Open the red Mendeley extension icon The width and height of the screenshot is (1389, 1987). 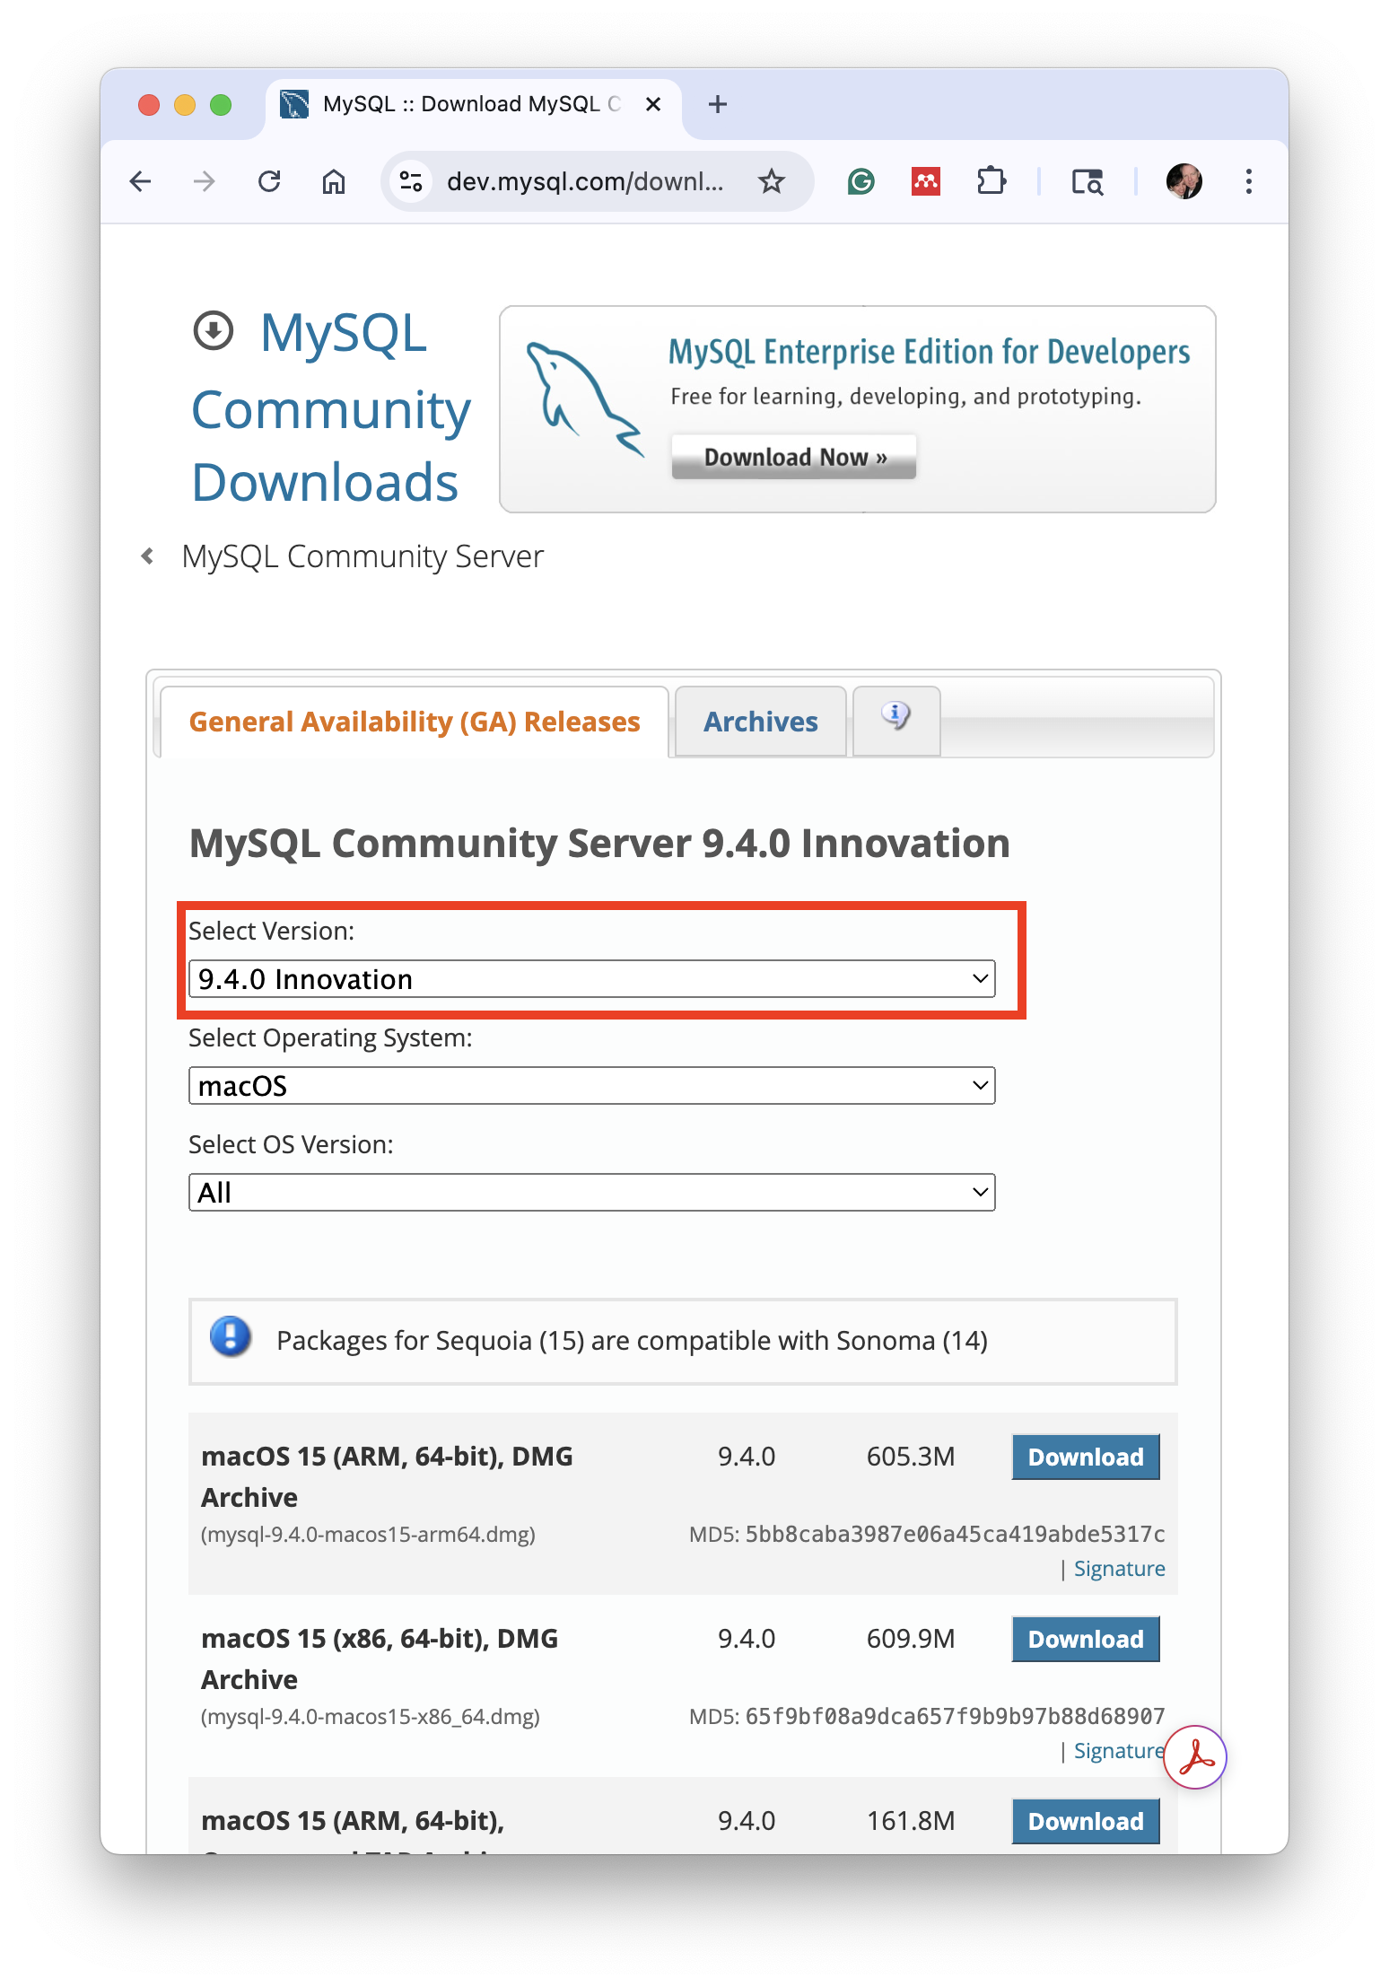click(x=926, y=181)
